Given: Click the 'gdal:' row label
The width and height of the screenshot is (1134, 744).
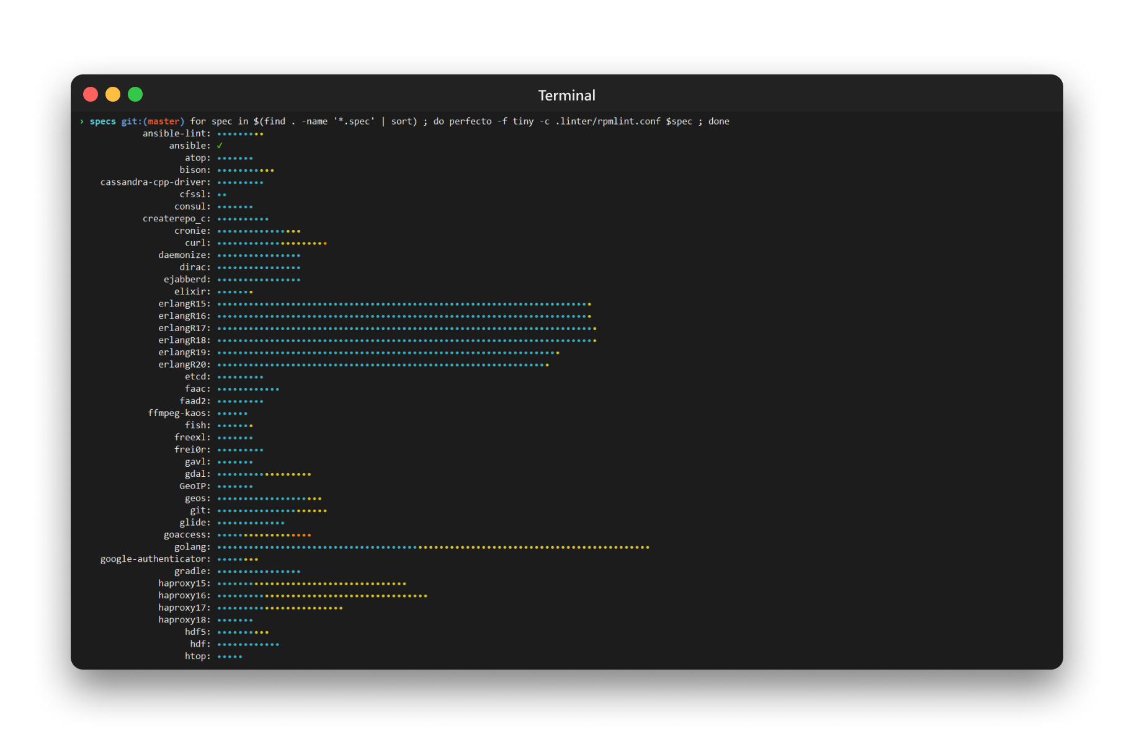Looking at the screenshot, I should pos(198,474).
